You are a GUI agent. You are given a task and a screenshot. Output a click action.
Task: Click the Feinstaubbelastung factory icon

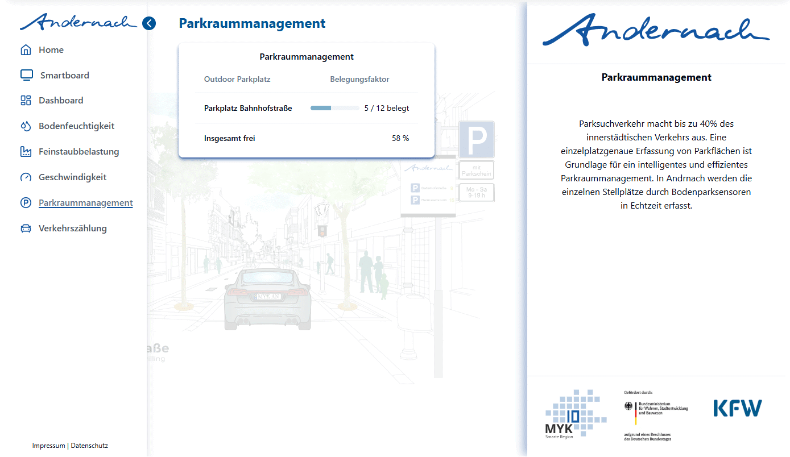26,152
